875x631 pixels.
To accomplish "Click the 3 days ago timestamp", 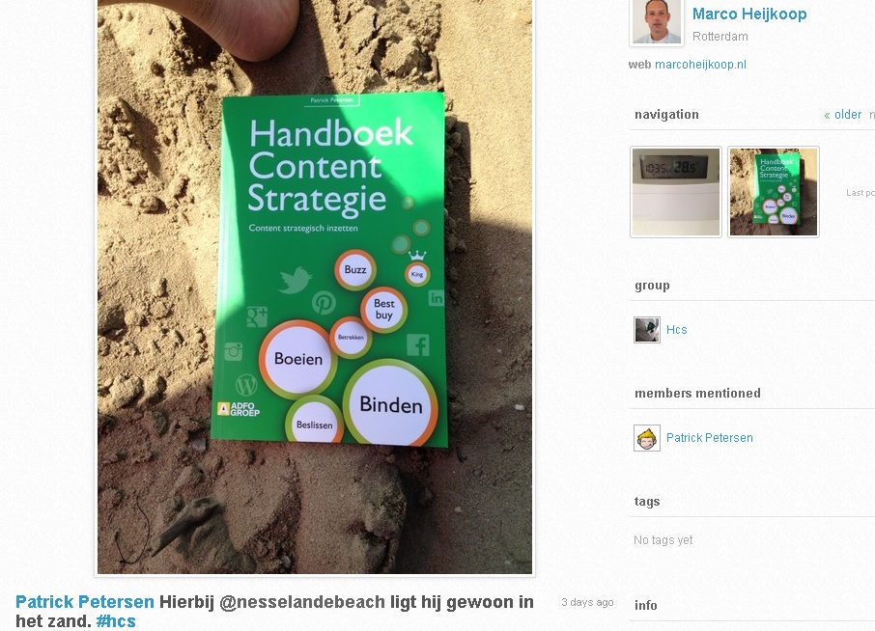I will click(x=587, y=603).
